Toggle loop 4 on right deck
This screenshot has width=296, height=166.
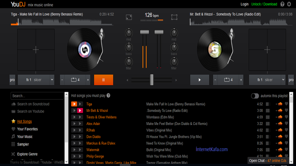(228, 80)
